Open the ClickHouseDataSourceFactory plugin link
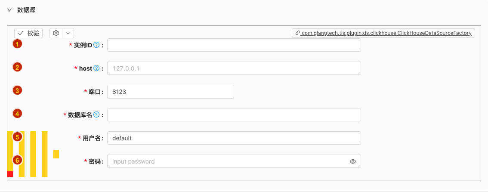488x192 pixels. pyautogui.click(x=383, y=33)
